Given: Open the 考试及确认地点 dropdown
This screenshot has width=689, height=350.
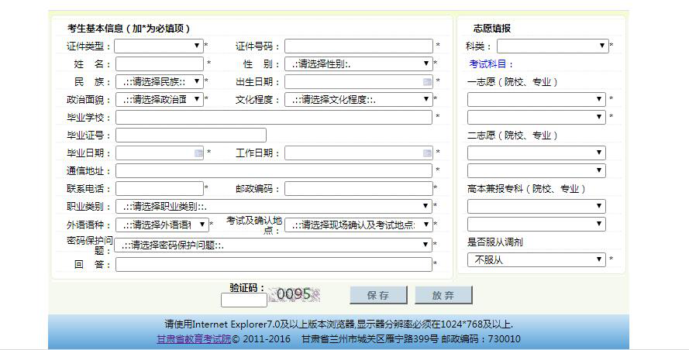Looking at the screenshot, I should coord(359,225).
